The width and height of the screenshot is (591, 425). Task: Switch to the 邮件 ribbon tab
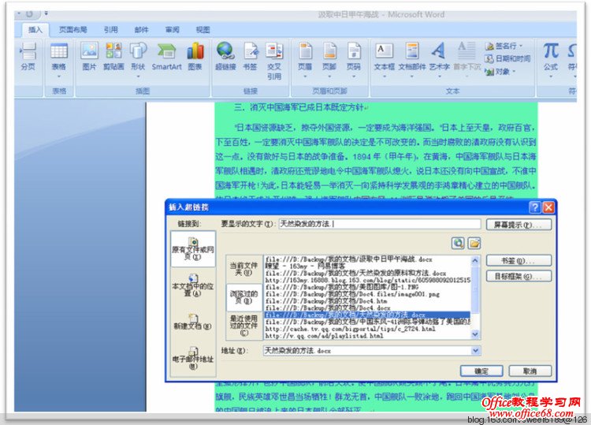click(x=141, y=30)
